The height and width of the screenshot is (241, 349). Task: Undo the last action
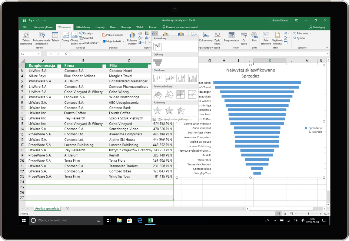(x=30, y=20)
